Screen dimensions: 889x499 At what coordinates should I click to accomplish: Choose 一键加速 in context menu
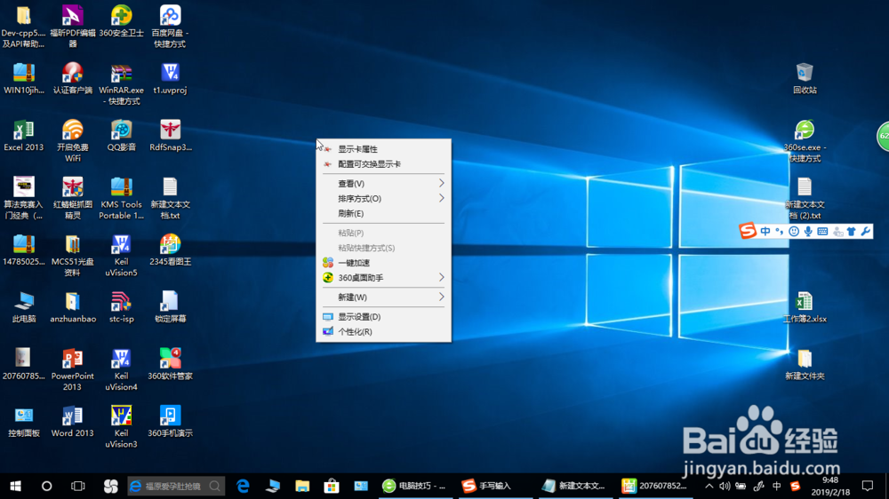pyautogui.click(x=384, y=262)
